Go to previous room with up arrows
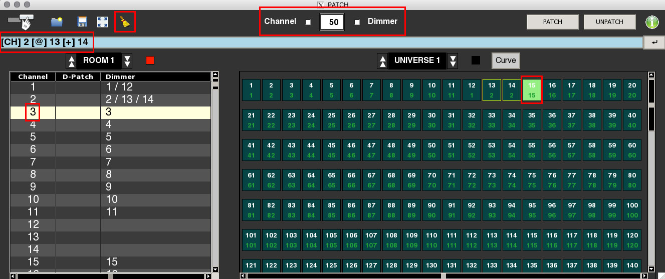The height and width of the screenshot is (279, 665). click(x=72, y=60)
